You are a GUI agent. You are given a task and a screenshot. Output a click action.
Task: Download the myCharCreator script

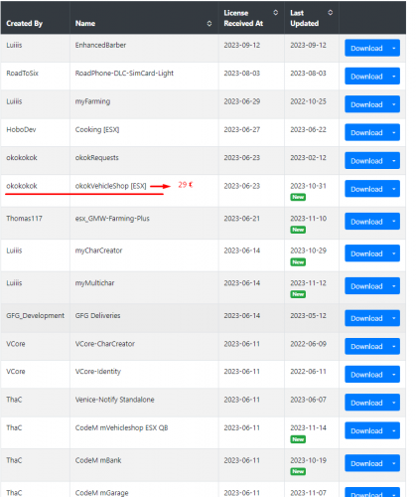pos(366,253)
